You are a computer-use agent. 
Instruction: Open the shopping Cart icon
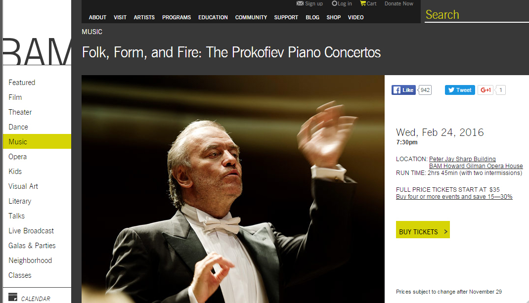pyautogui.click(x=363, y=3)
